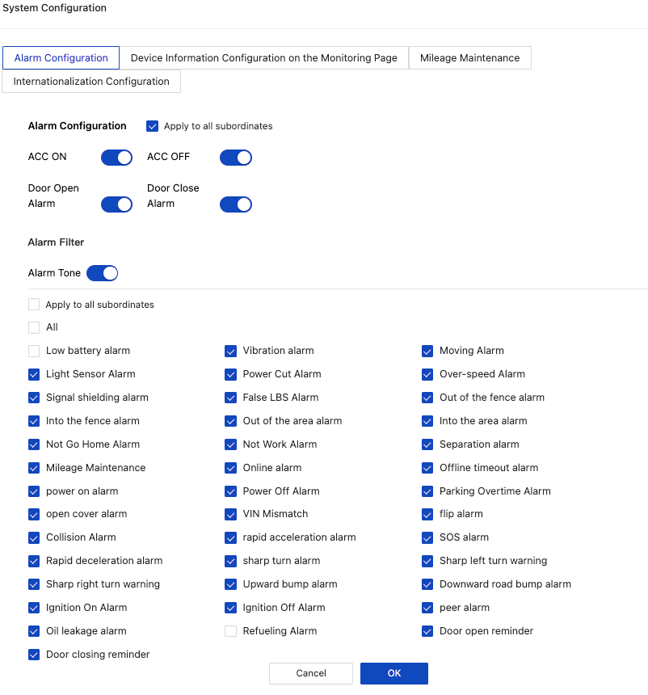Screen dimensions: 648x695
Task: Enable the Low battery alarm checkbox
Action: pos(33,351)
